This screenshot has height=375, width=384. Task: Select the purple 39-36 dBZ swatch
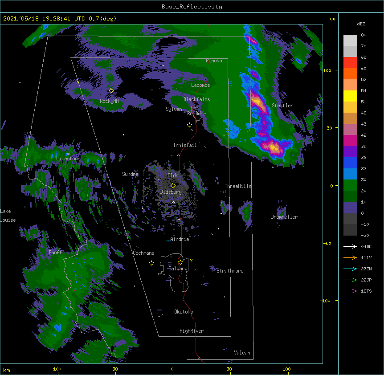coord(350,152)
